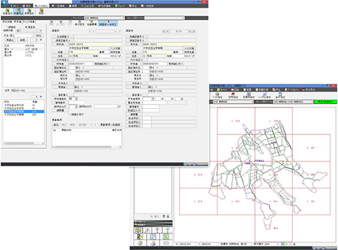Click the yellow-highlighted first icon in the map tool palette
This screenshot has height=250, width=338.
(138, 230)
